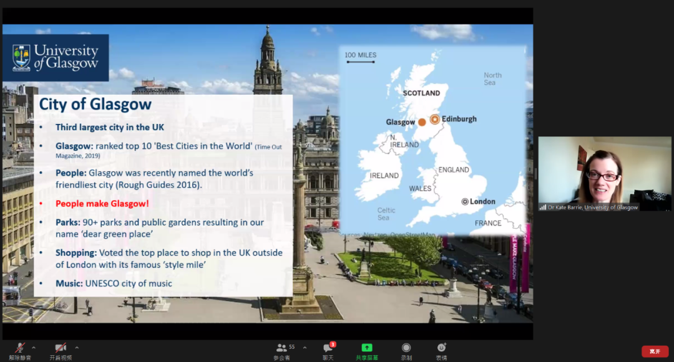Select Dr Kate Barrie's video thumbnail
Image resolution: width=674 pixels, height=362 pixels.
click(x=604, y=173)
